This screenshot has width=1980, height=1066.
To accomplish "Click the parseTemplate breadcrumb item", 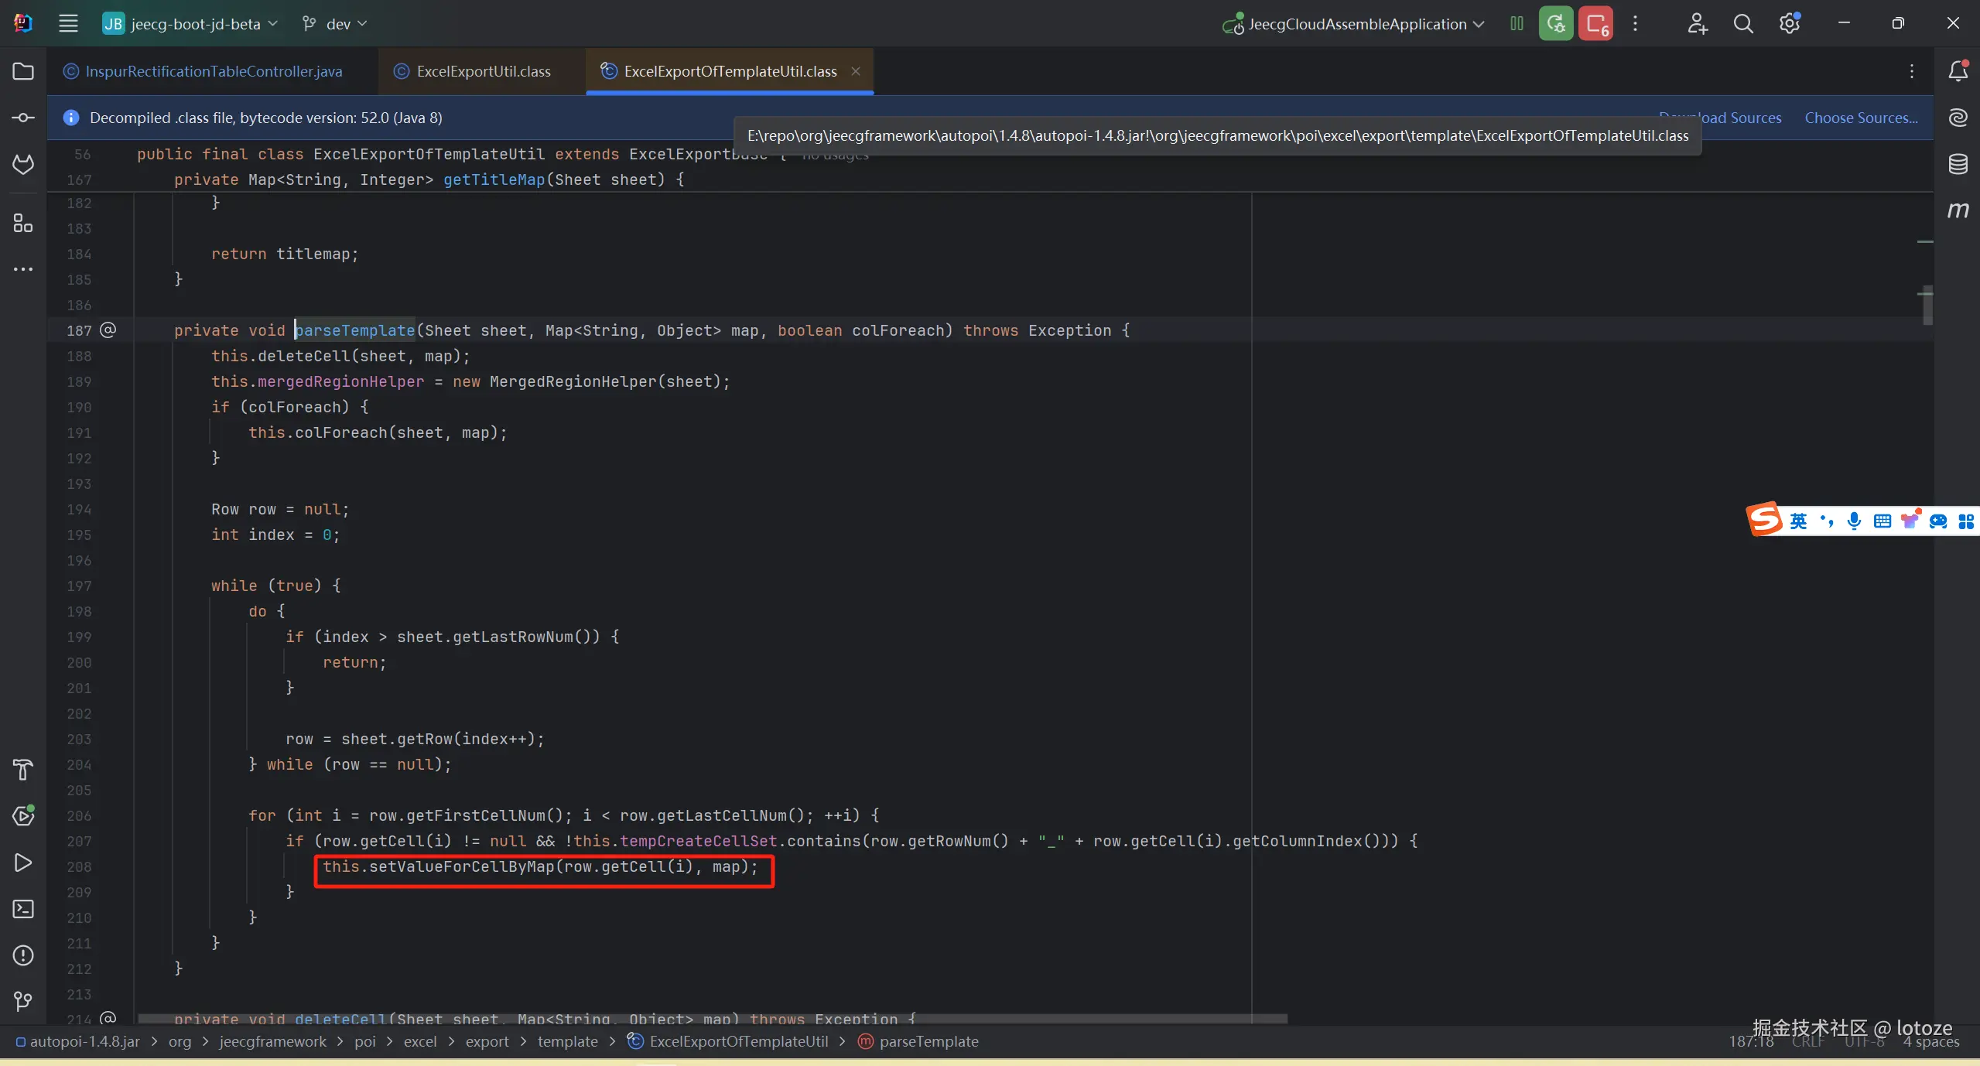I will (928, 1041).
